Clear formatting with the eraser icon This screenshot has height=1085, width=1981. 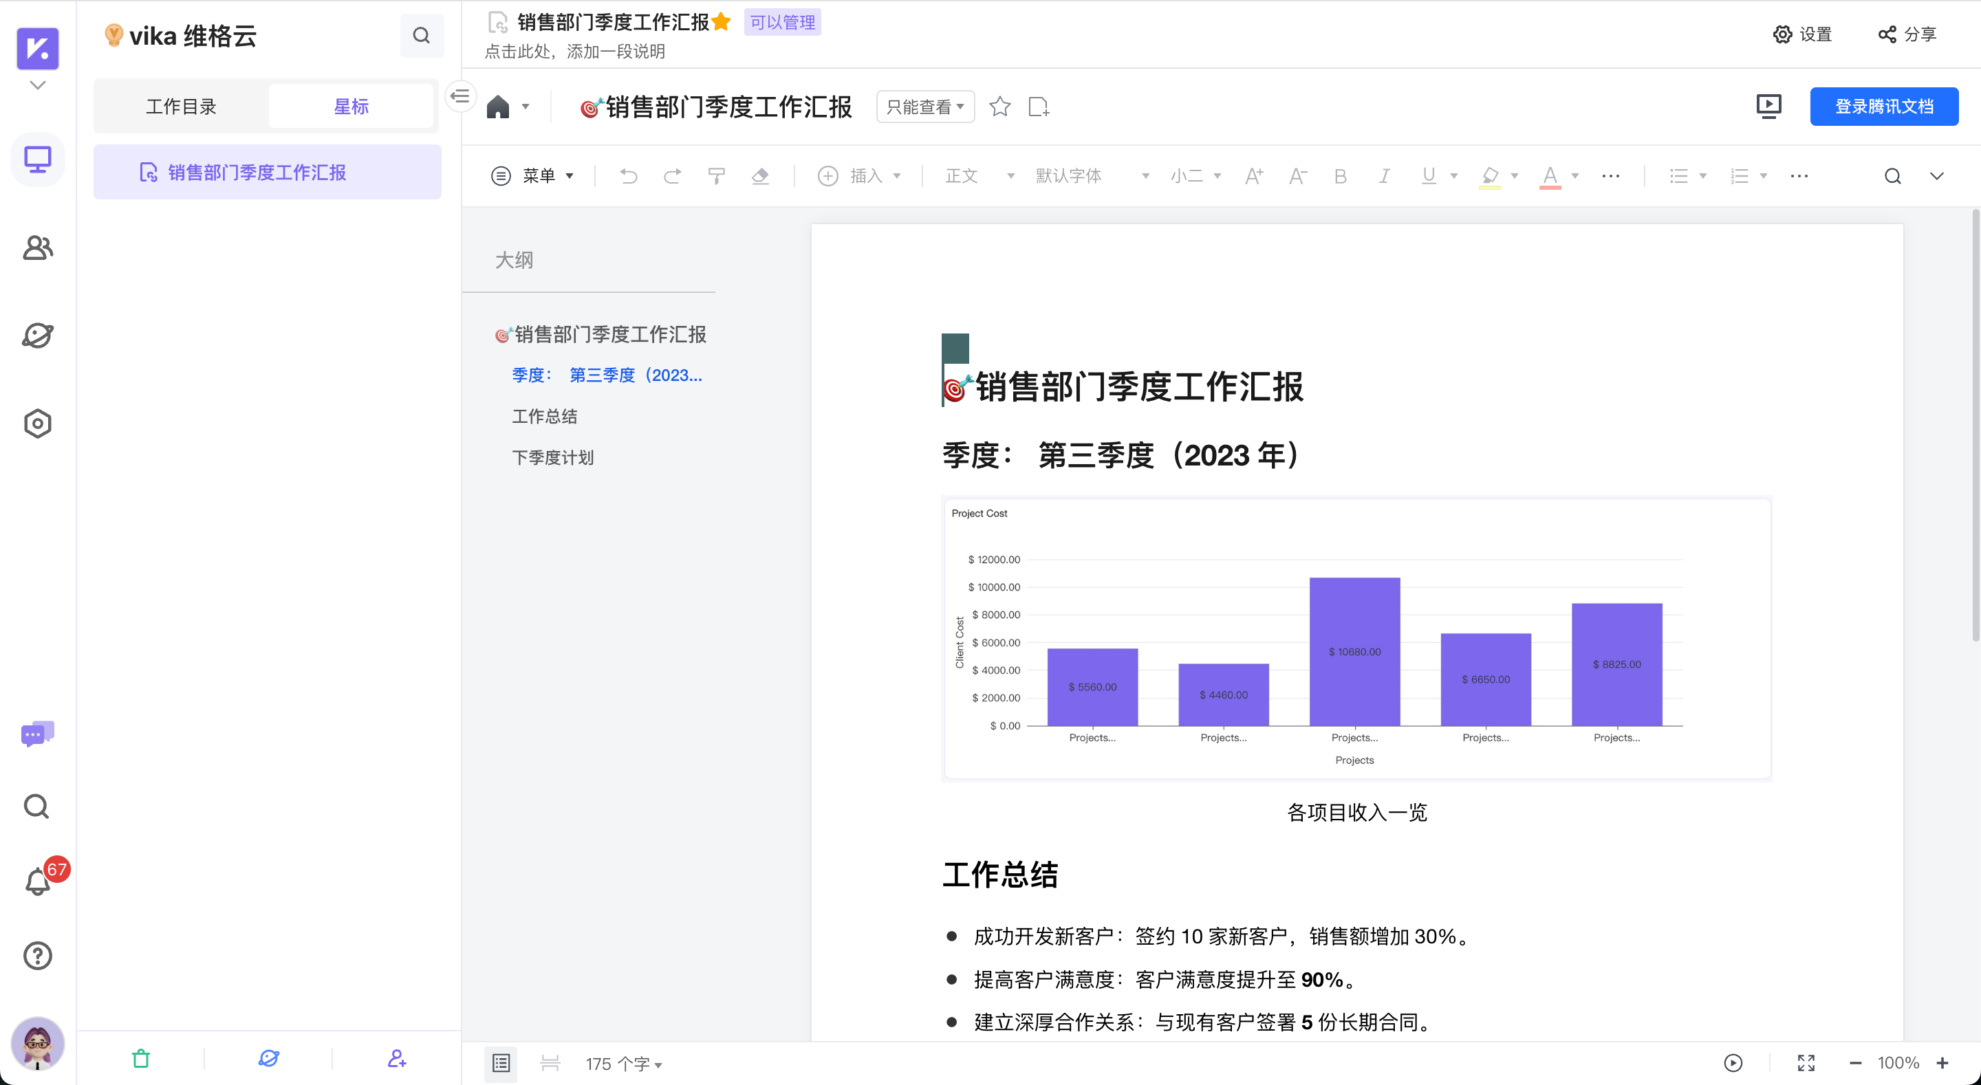click(x=761, y=175)
